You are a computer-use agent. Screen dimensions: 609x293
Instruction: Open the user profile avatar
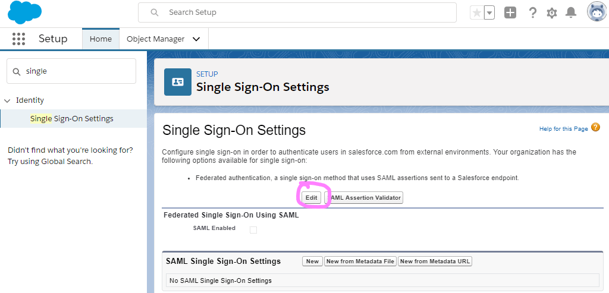click(597, 12)
